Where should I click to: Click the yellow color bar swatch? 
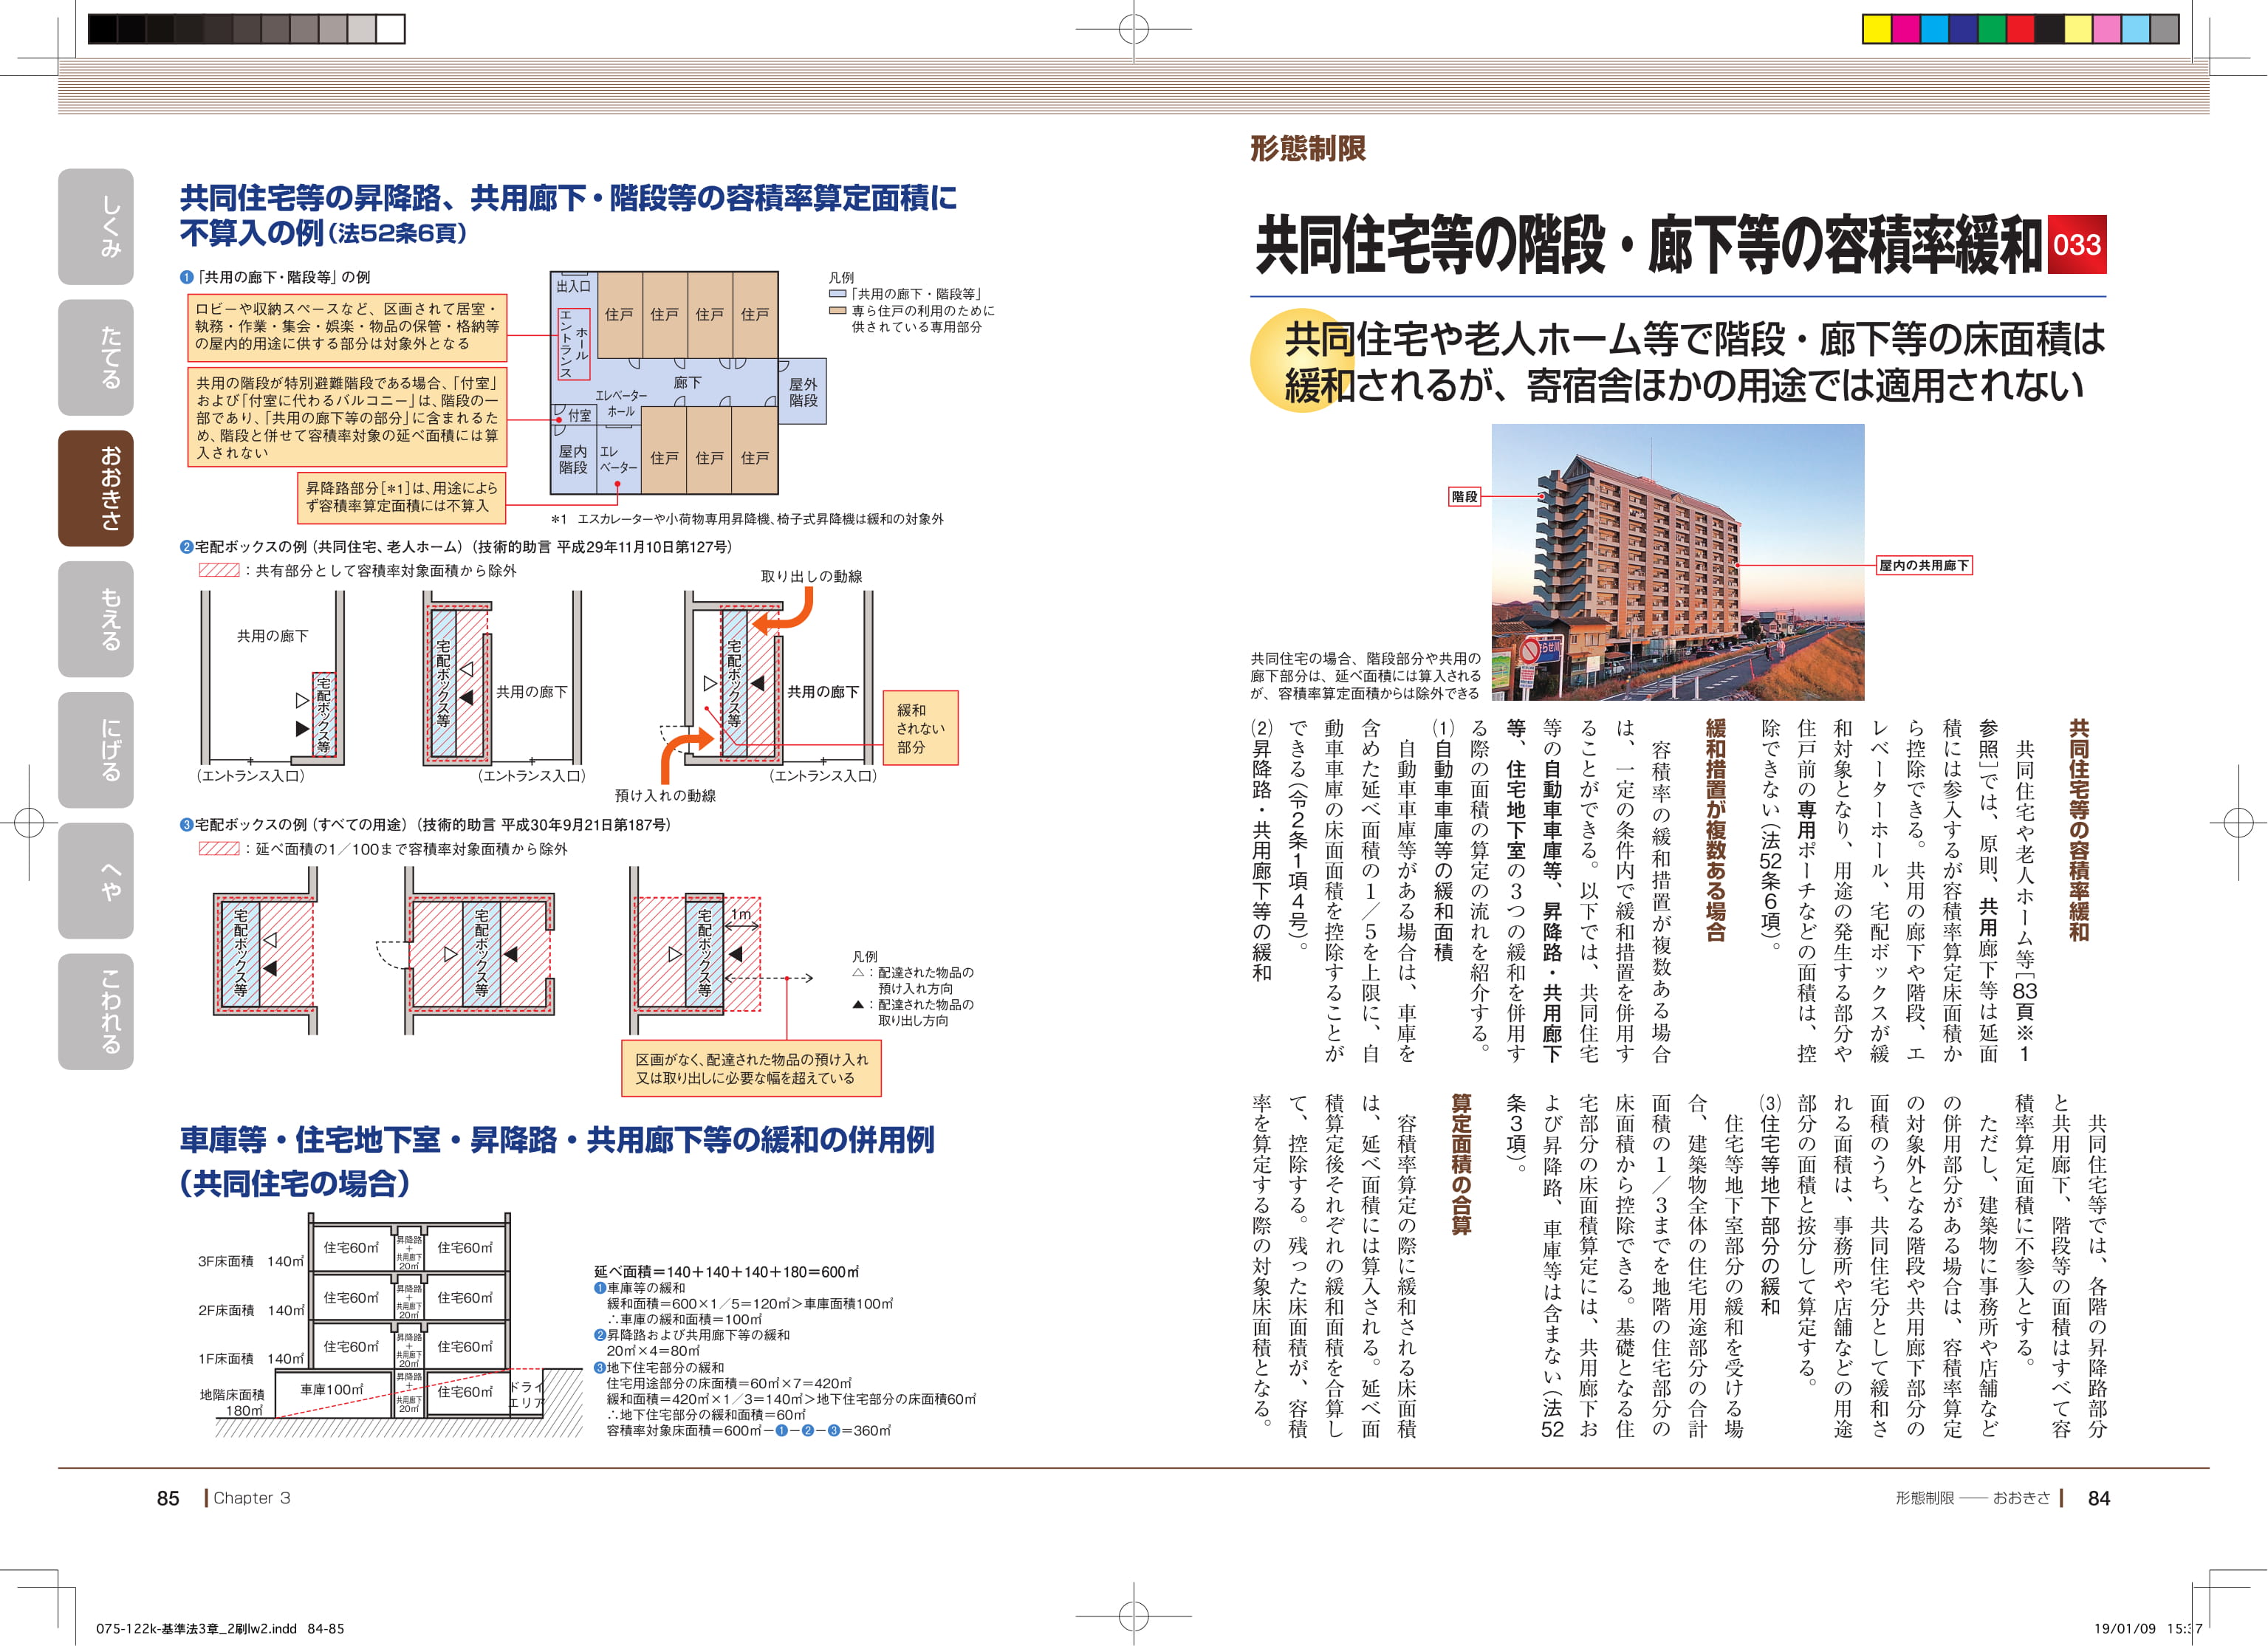coord(1877,29)
